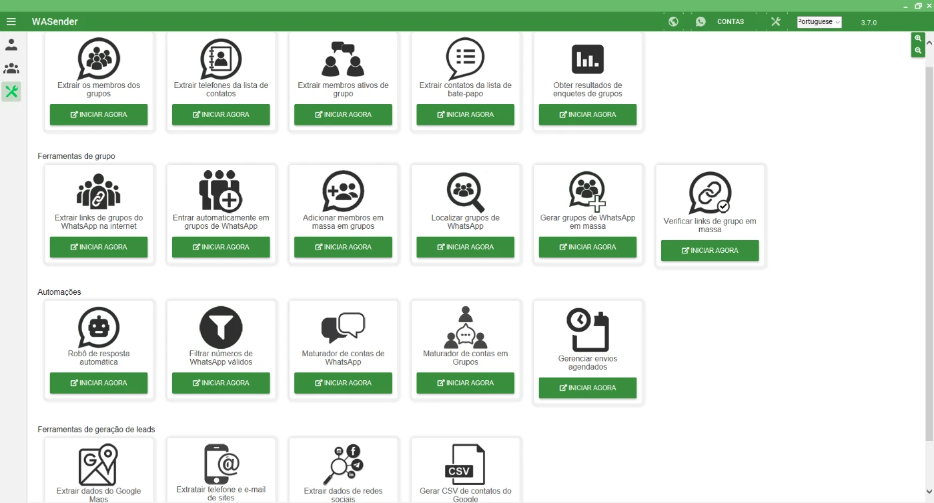934x503 pixels.
Task: Click the globe icon in header
Action: pos(673,21)
